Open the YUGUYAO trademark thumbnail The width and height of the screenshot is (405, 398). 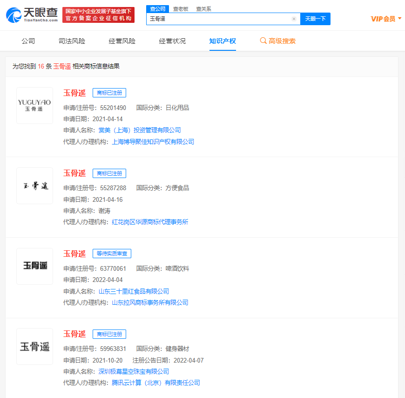coord(34,105)
